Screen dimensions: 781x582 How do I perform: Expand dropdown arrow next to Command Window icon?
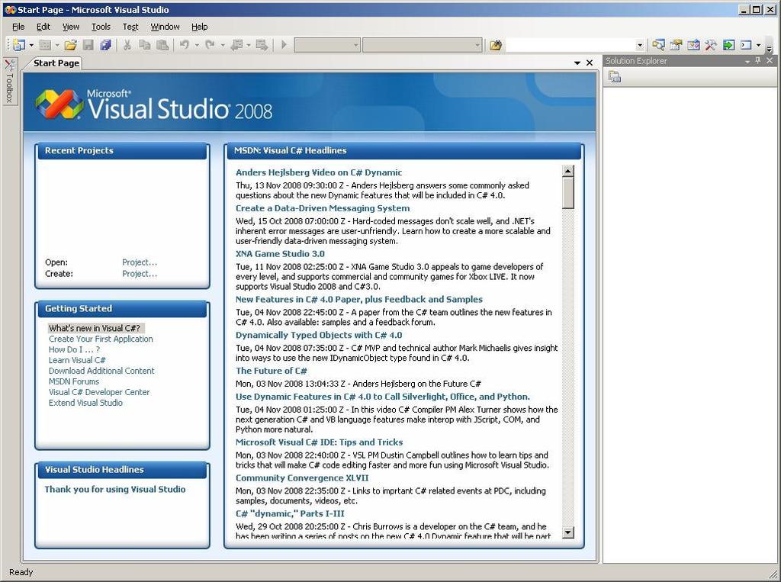759,45
